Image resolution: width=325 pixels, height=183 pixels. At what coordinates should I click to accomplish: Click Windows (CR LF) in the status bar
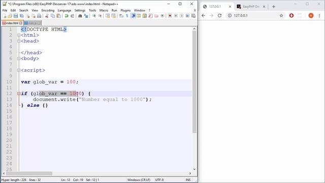[139, 180]
